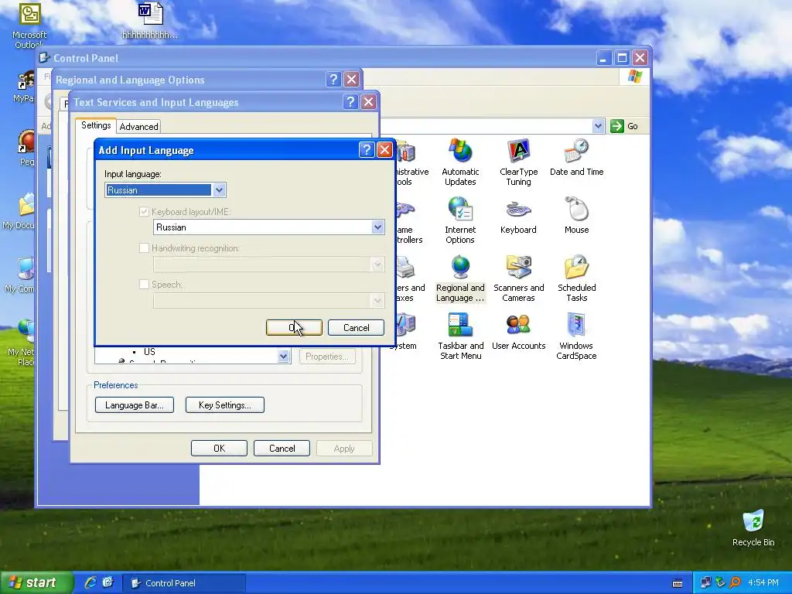Select Regional and Language icon
This screenshot has width=792, height=594.
[x=459, y=278]
